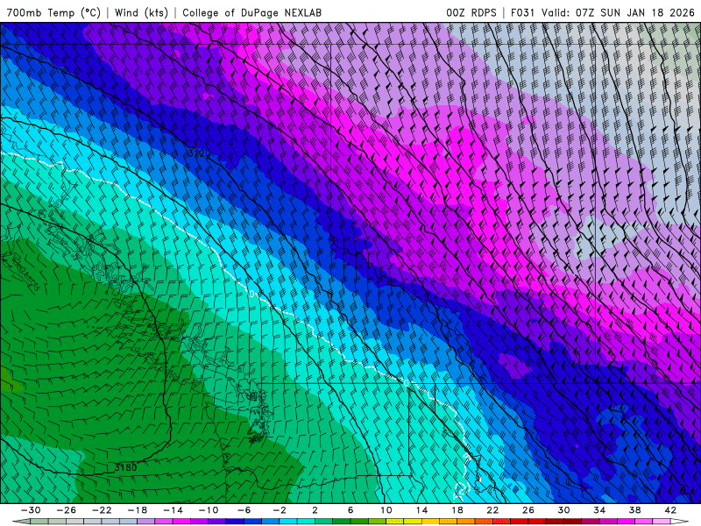Click the 2 colorbar label
The height and width of the screenshot is (526, 701).
[315, 510]
